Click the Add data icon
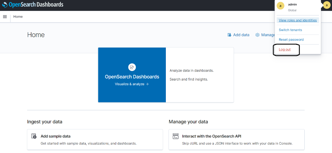The width and height of the screenshot is (332, 153). pos(229,35)
